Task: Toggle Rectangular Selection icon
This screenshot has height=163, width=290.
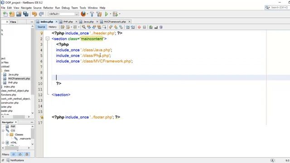Action: pyautogui.click(x=105, y=27)
